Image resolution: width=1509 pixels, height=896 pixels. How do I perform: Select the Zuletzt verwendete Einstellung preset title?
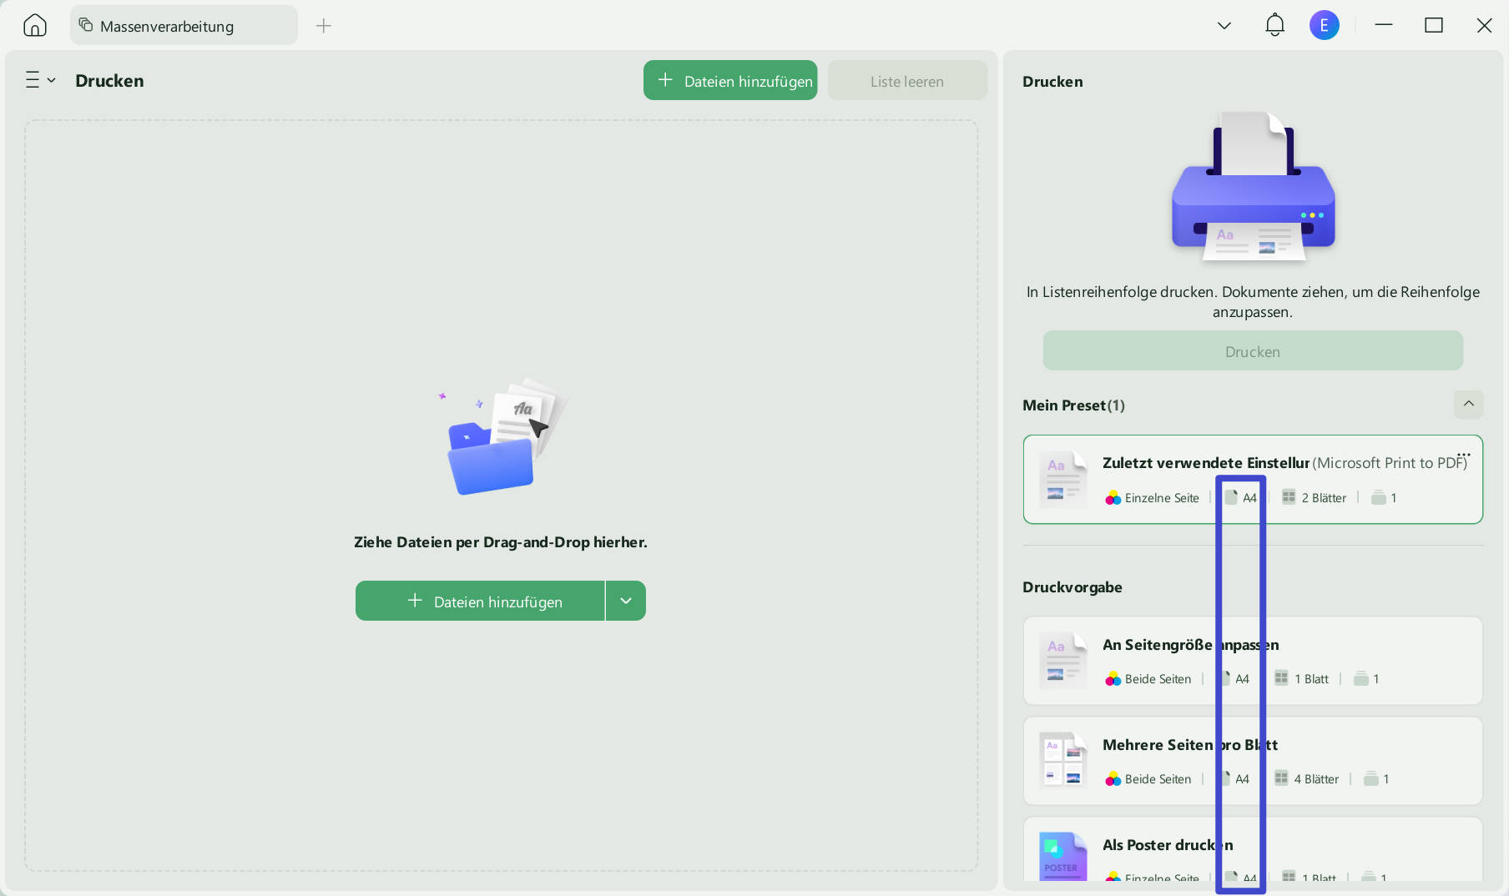(1205, 463)
